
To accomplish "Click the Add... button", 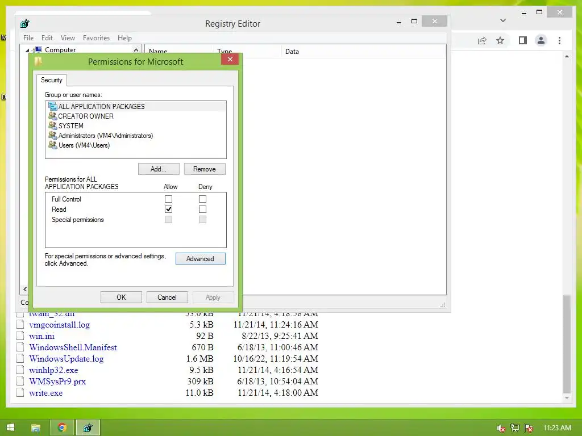I will [159, 169].
